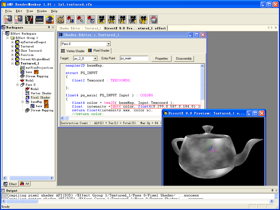Expand the Position effect node
Screen dimensions: 280x210
coord(12,55)
